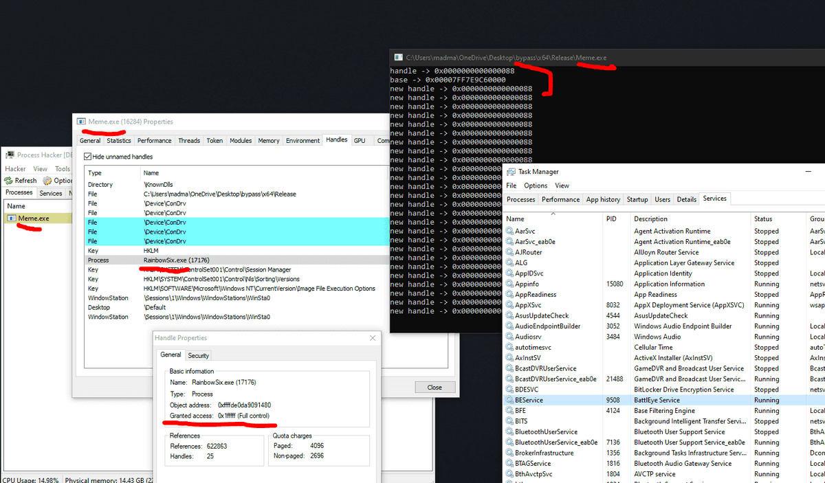The width and height of the screenshot is (825, 483).
Task: Open Services tab in Process Hacker
Action: coord(51,193)
